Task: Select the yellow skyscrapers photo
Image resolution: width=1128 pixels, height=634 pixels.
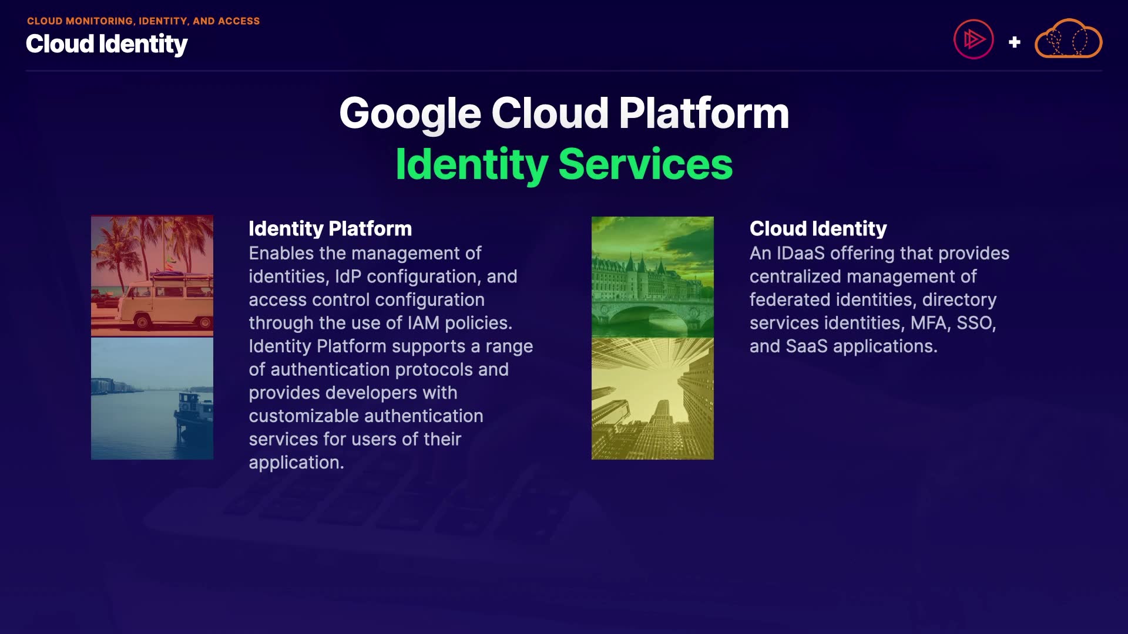Action: point(652,399)
